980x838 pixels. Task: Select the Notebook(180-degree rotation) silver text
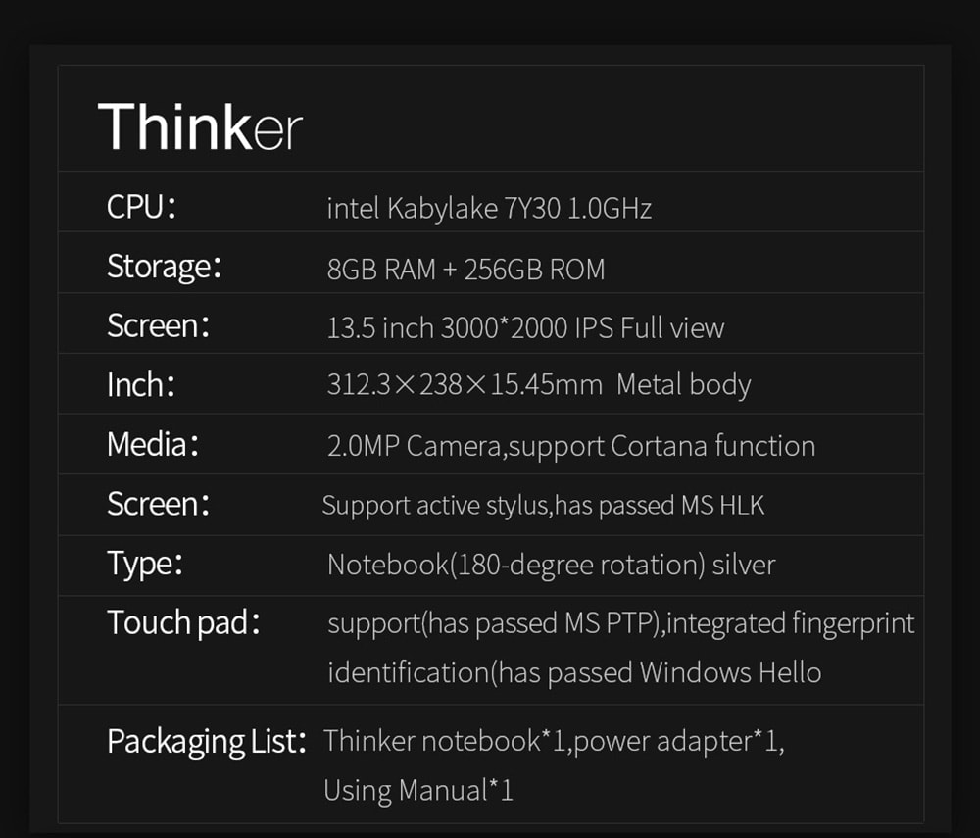coord(551,566)
